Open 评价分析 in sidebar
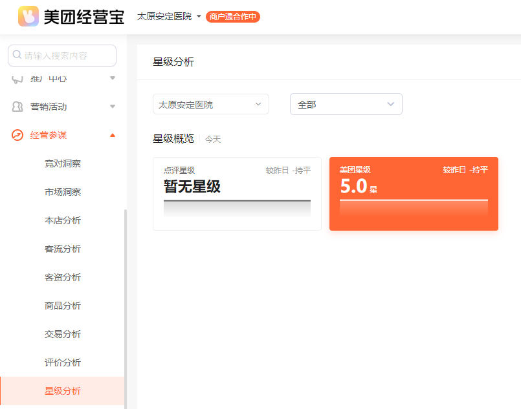 pyautogui.click(x=63, y=362)
